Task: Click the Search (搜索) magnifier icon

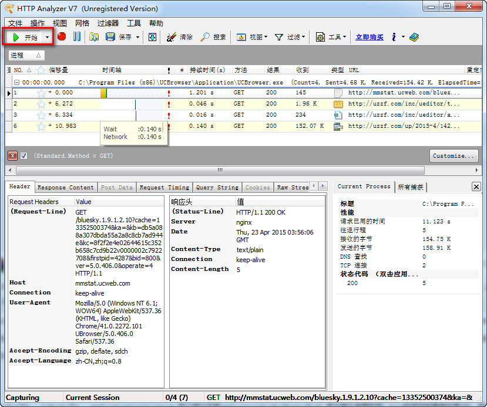Action: [x=205, y=37]
